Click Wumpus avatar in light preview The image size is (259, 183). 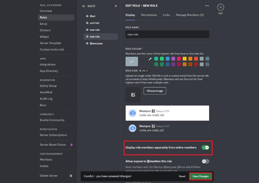(x=132, y=113)
